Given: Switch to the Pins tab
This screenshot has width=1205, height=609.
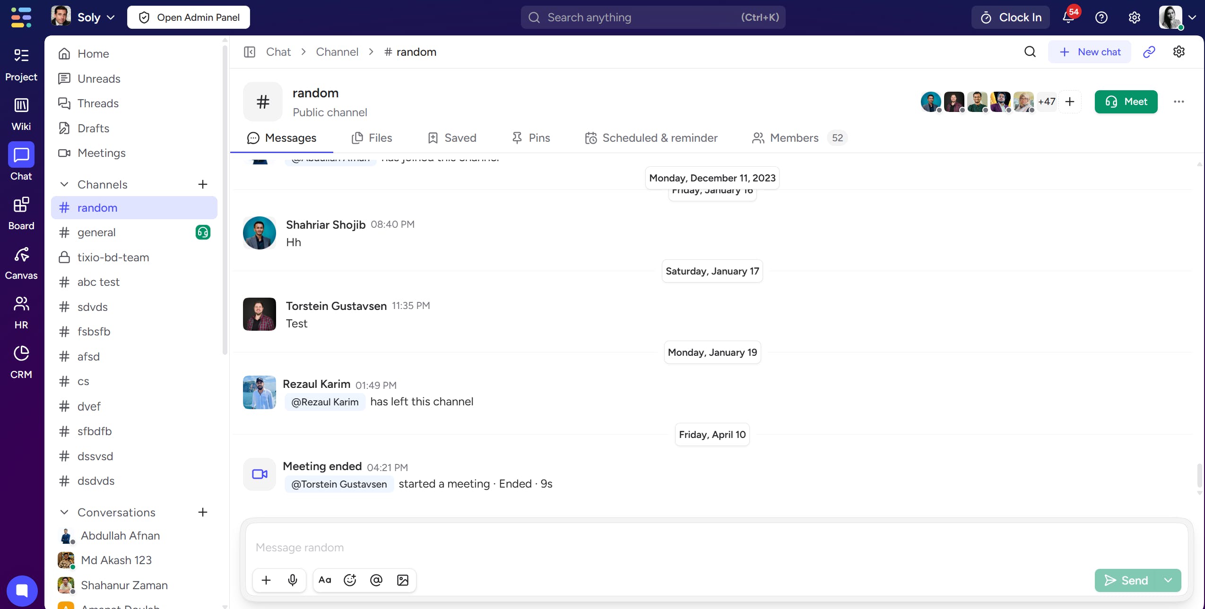Looking at the screenshot, I should pos(531,138).
